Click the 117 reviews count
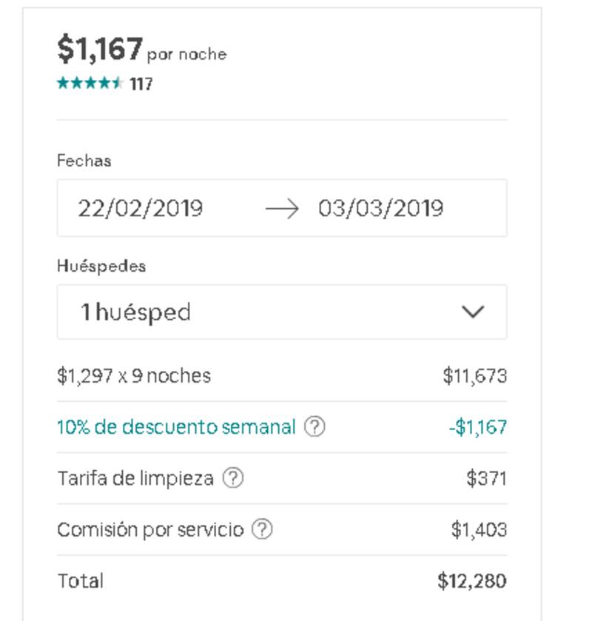Image resolution: width=592 pixels, height=621 pixels. click(141, 84)
